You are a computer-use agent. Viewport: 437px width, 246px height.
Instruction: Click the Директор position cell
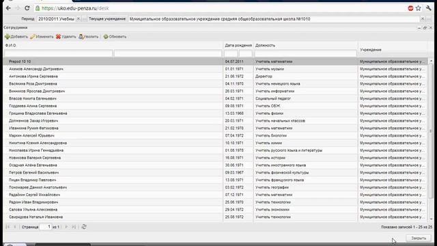(306, 76)
